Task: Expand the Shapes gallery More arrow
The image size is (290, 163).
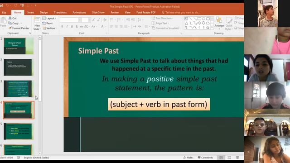Action: [212, 27]
